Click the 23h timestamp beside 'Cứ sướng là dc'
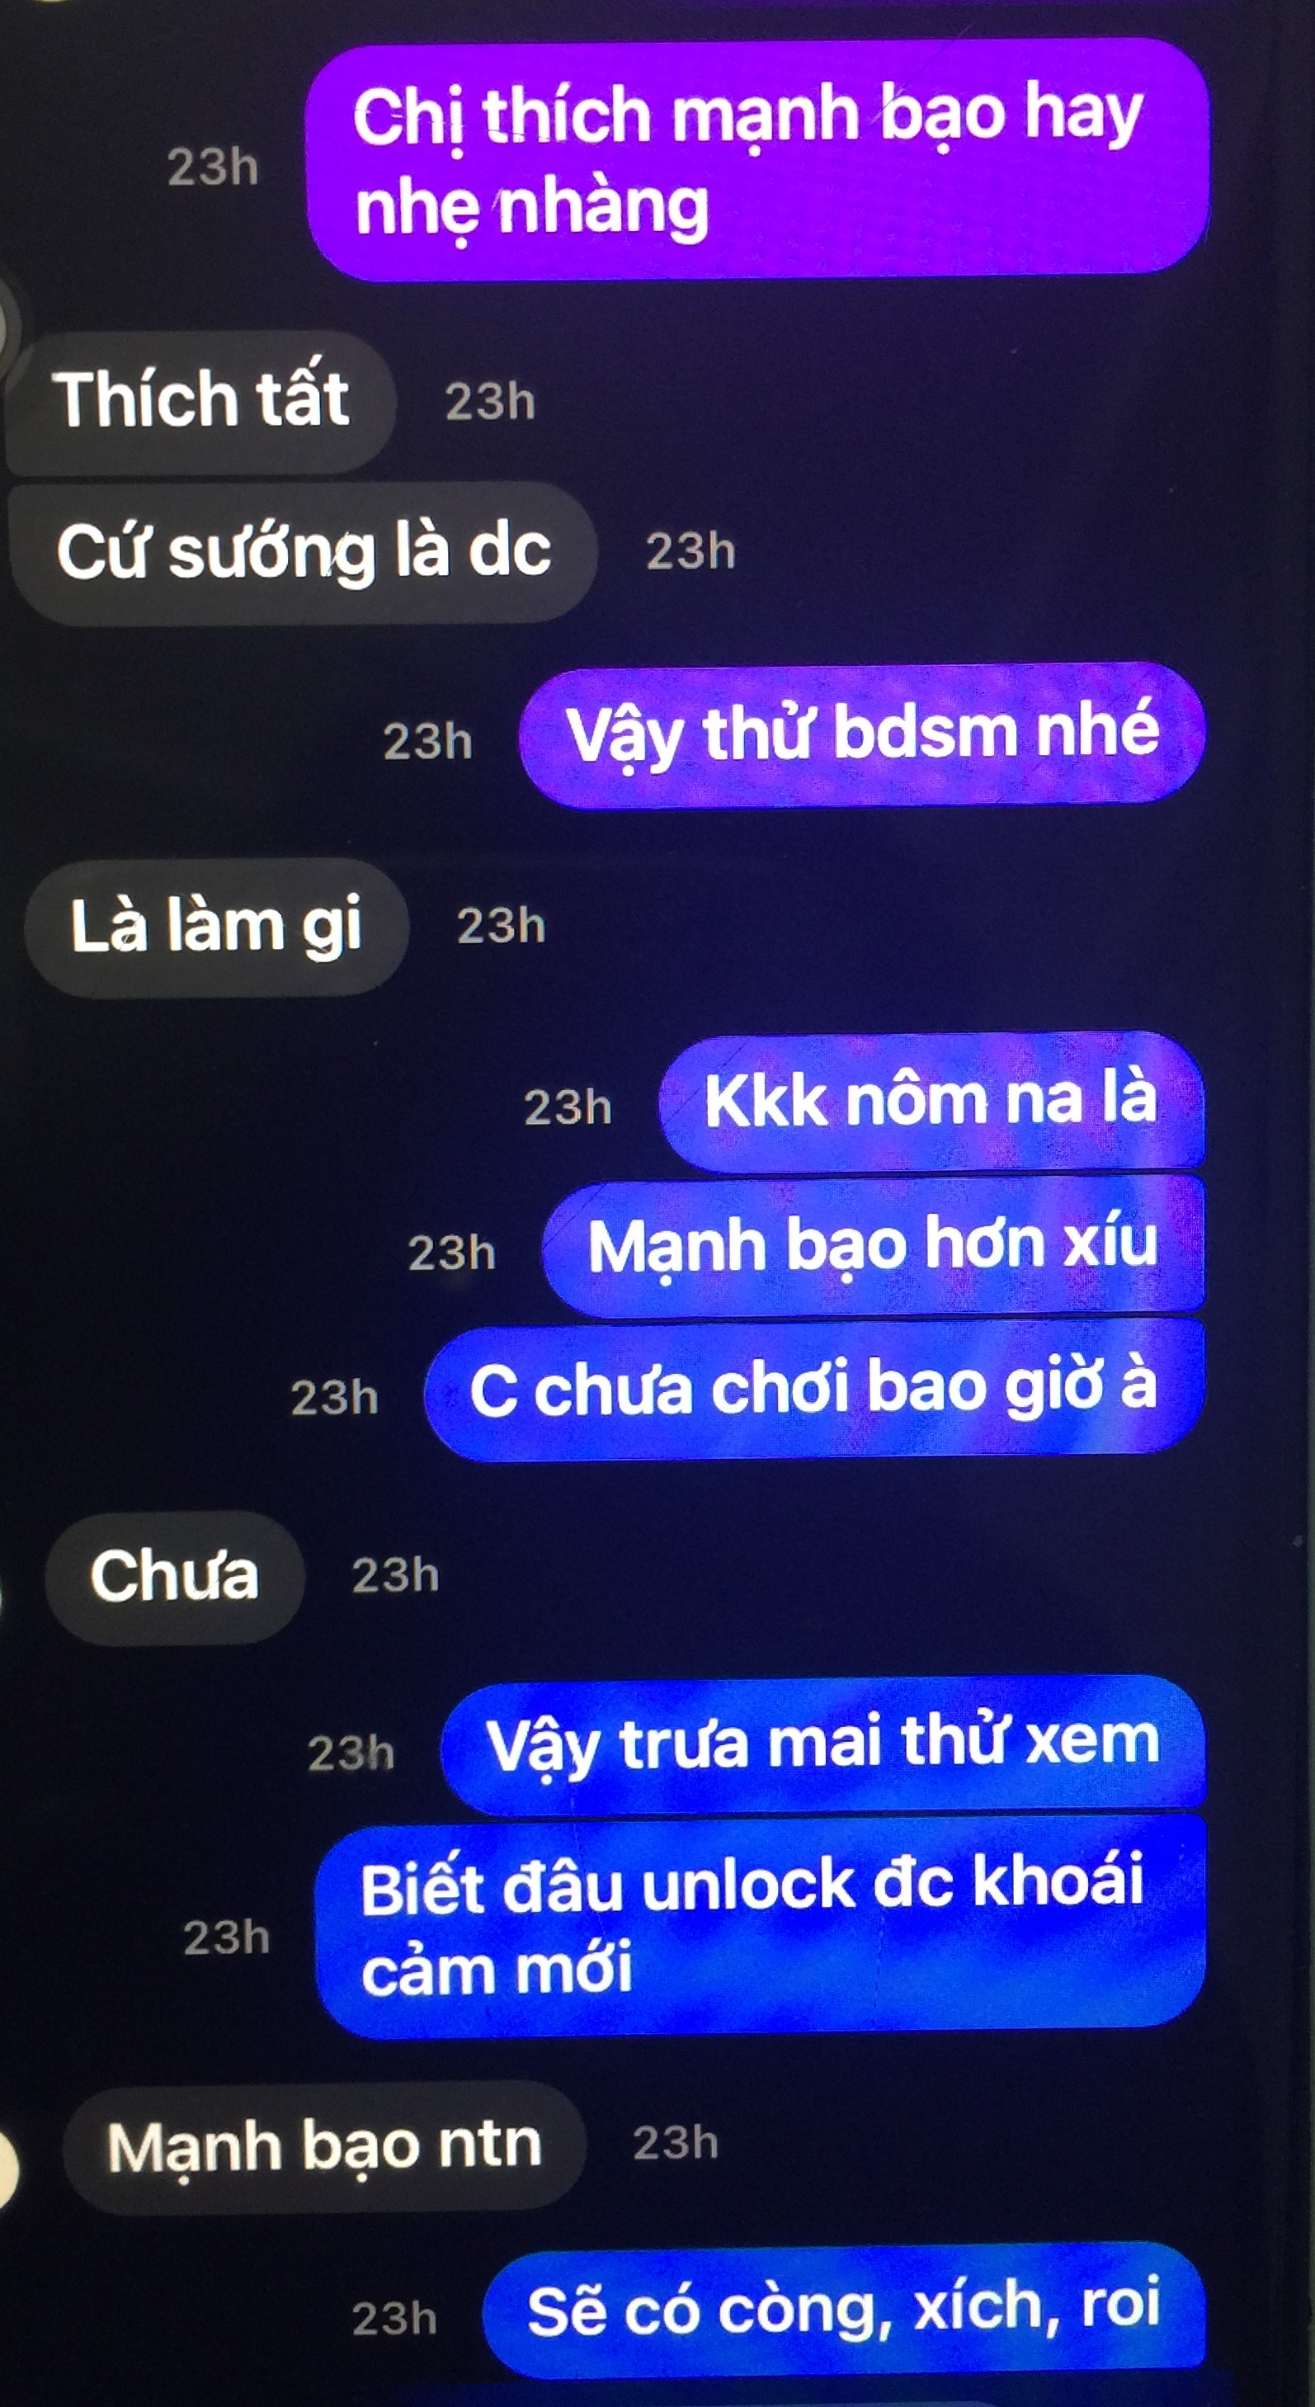 [x=691, y=551]
